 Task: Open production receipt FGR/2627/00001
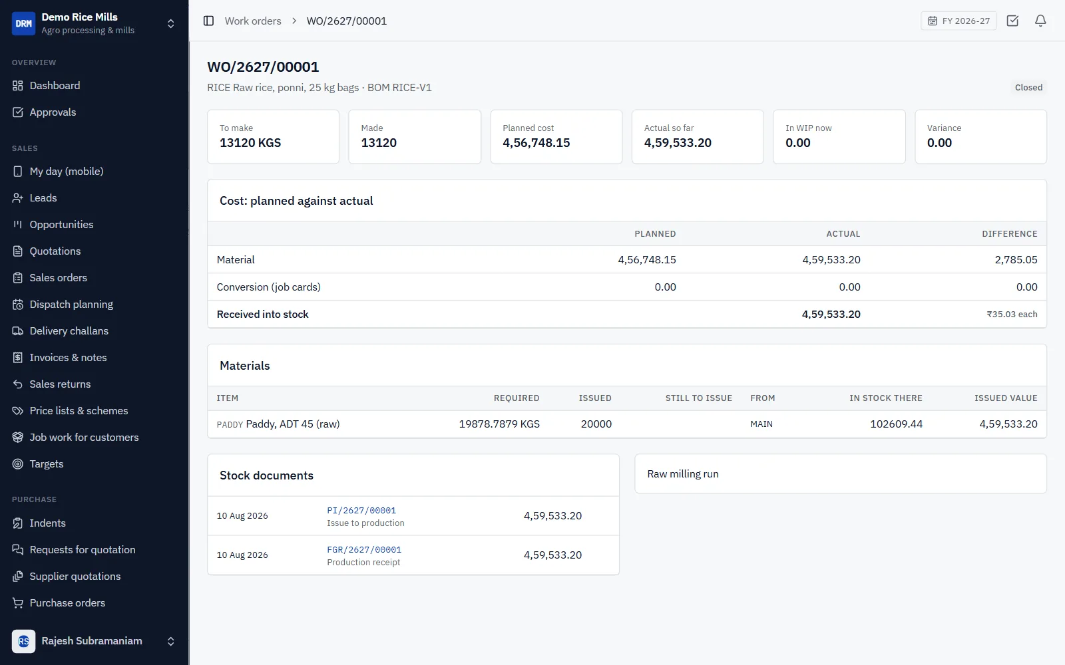(364, 550)
